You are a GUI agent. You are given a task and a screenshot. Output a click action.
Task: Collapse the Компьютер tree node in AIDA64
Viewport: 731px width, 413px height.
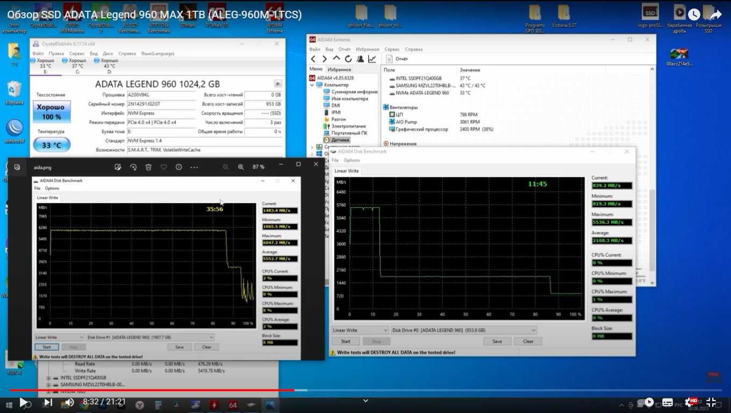(312, 85)
